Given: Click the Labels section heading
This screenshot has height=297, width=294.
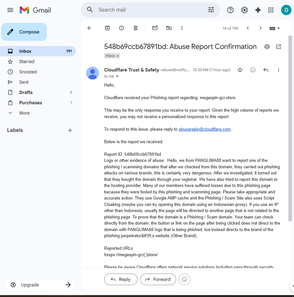Looking at the screenshot, I should 15,130.
